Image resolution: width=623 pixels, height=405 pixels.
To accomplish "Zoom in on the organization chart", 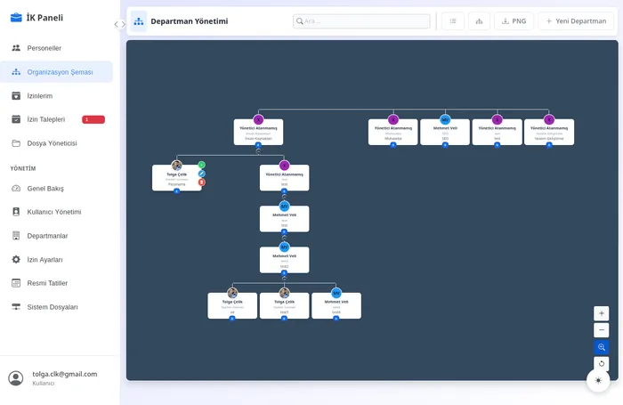I will tap(602, 313).
